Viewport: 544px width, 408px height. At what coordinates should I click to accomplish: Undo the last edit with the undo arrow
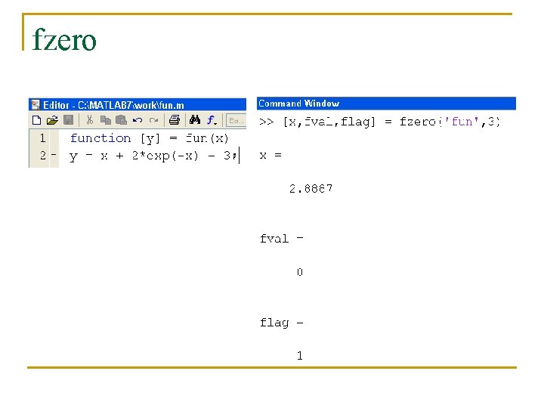[x=138, y=120]
